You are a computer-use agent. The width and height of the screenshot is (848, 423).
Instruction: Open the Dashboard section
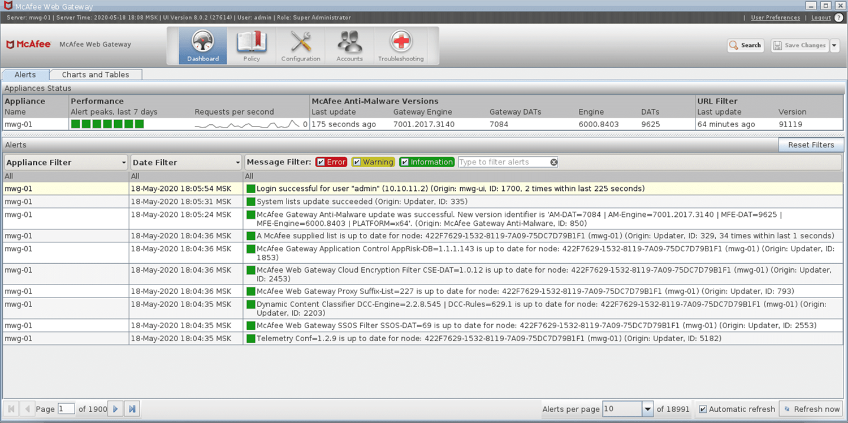(203, 46)
